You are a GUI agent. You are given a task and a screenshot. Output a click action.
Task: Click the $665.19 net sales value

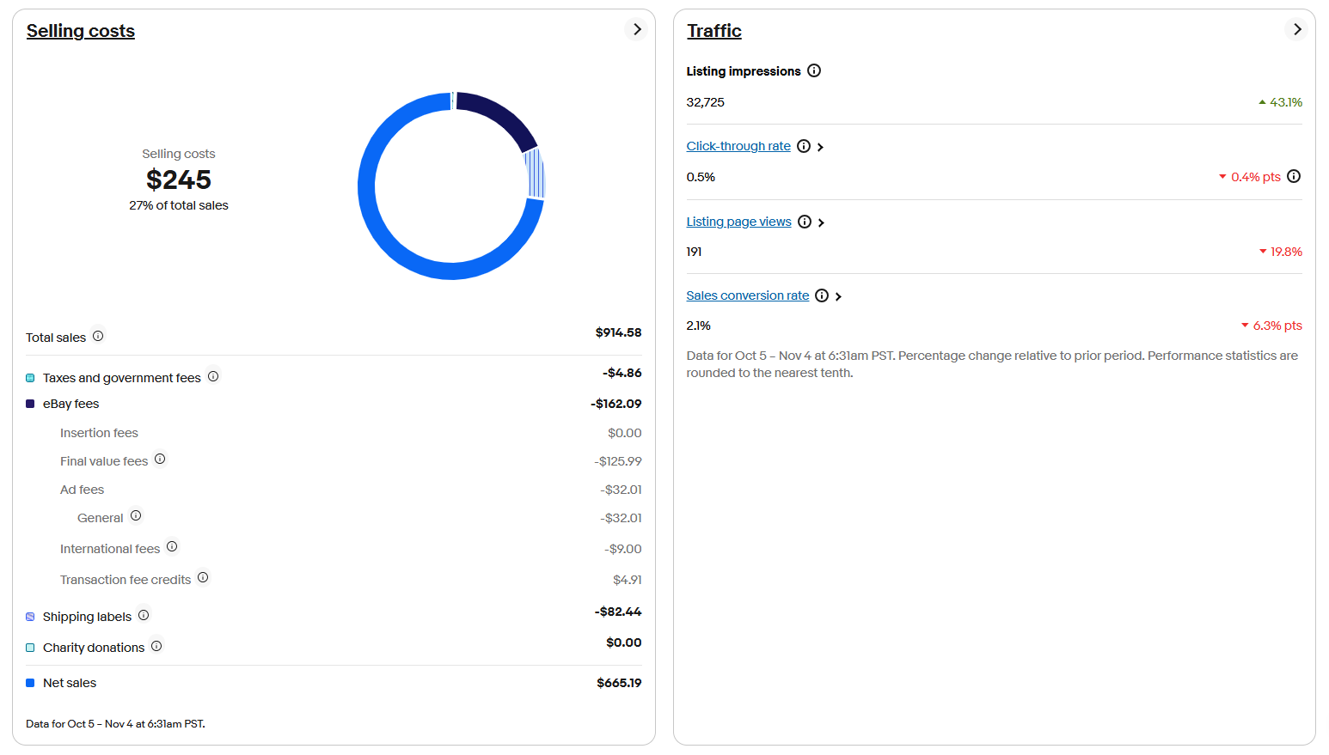click(619, 683)
